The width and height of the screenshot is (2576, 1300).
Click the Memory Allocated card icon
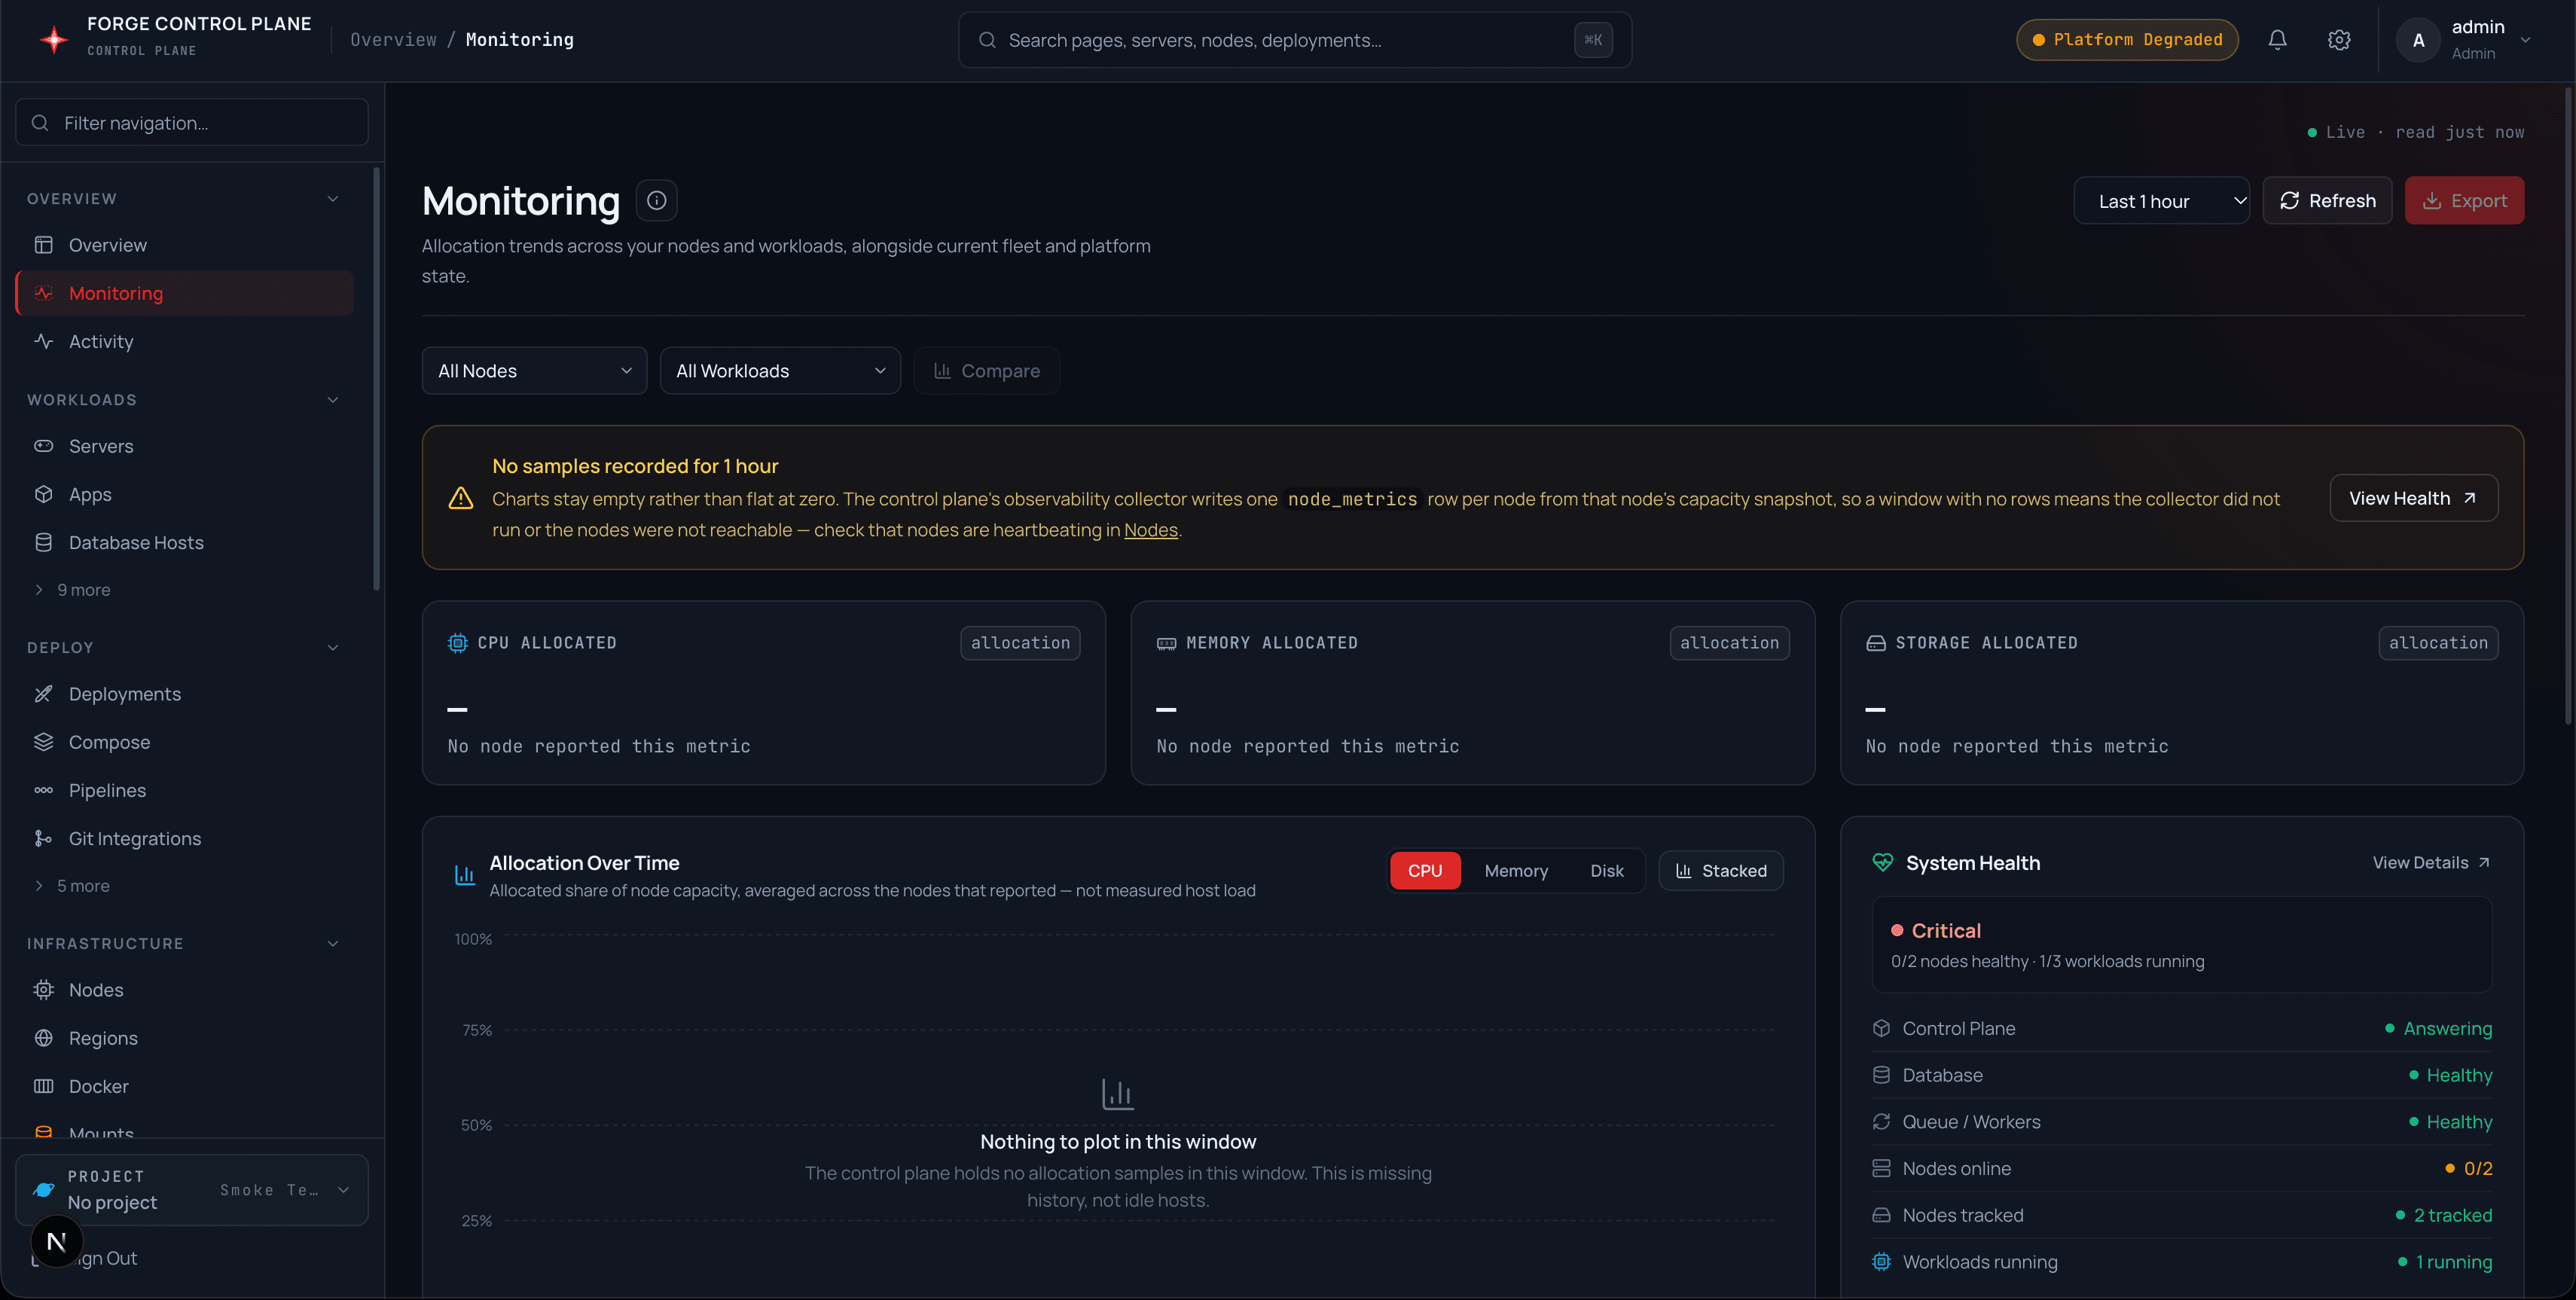[x=1166, y=643]
